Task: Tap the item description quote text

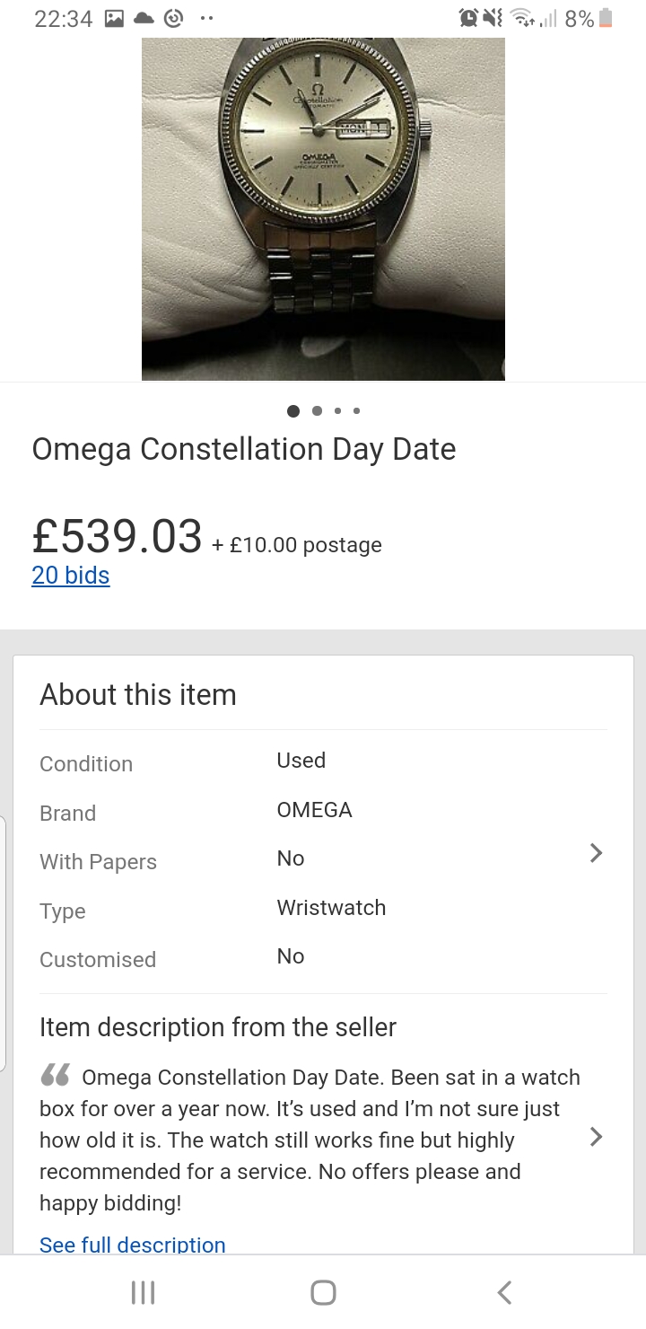Action: 305,1140
